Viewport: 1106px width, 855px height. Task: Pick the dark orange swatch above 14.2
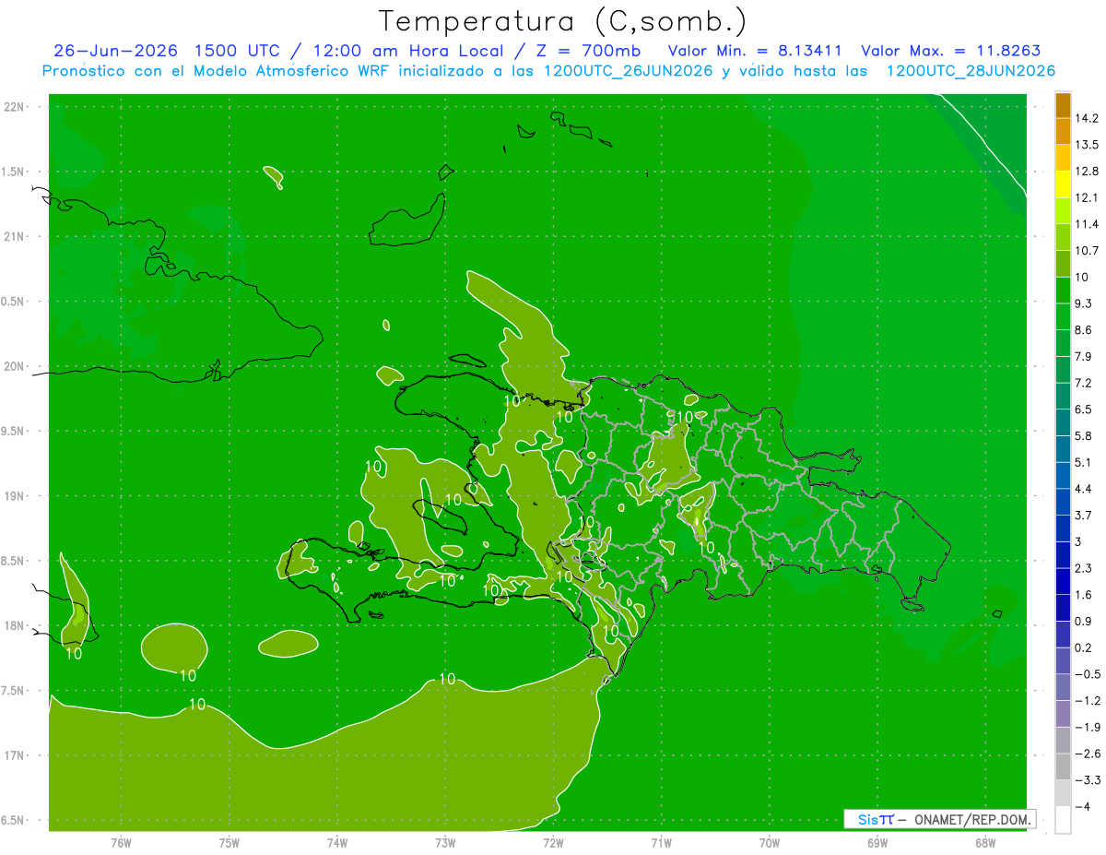click(x=1064, y=105)
